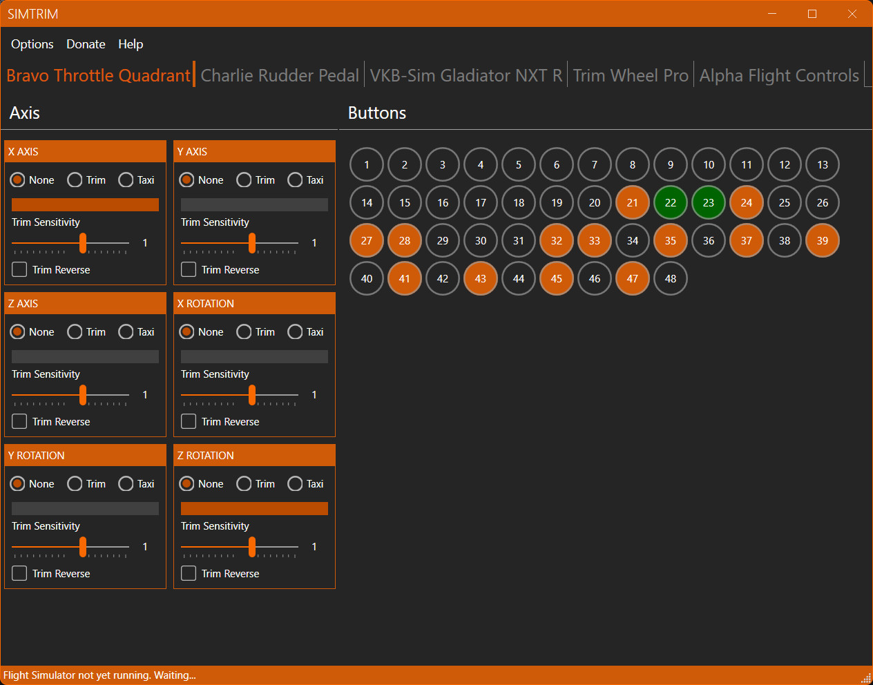Image resolution: width=873 pixels, height=685 pixels.
Task: Click the orange button 47
Action: [633, 278]
